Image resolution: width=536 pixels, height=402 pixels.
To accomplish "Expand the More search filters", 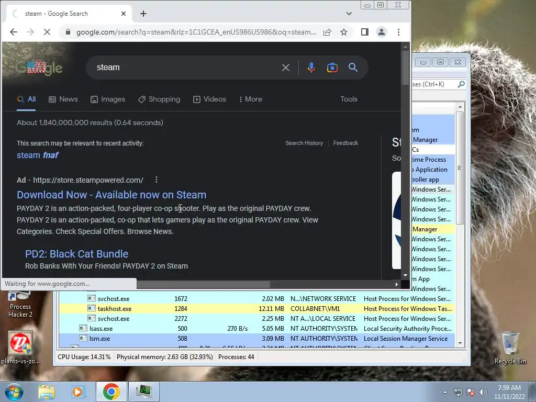I will [251, 99].
